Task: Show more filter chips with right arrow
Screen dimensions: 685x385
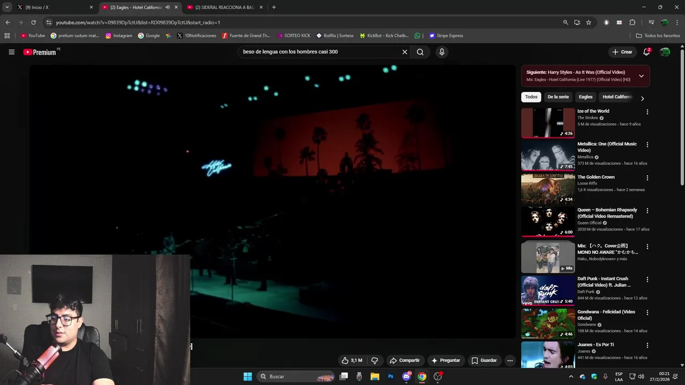Action: (642, 98)
